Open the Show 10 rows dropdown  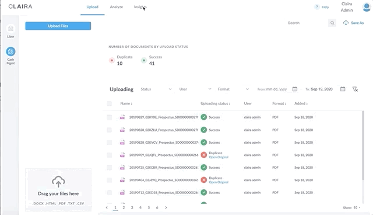(351, 207)
